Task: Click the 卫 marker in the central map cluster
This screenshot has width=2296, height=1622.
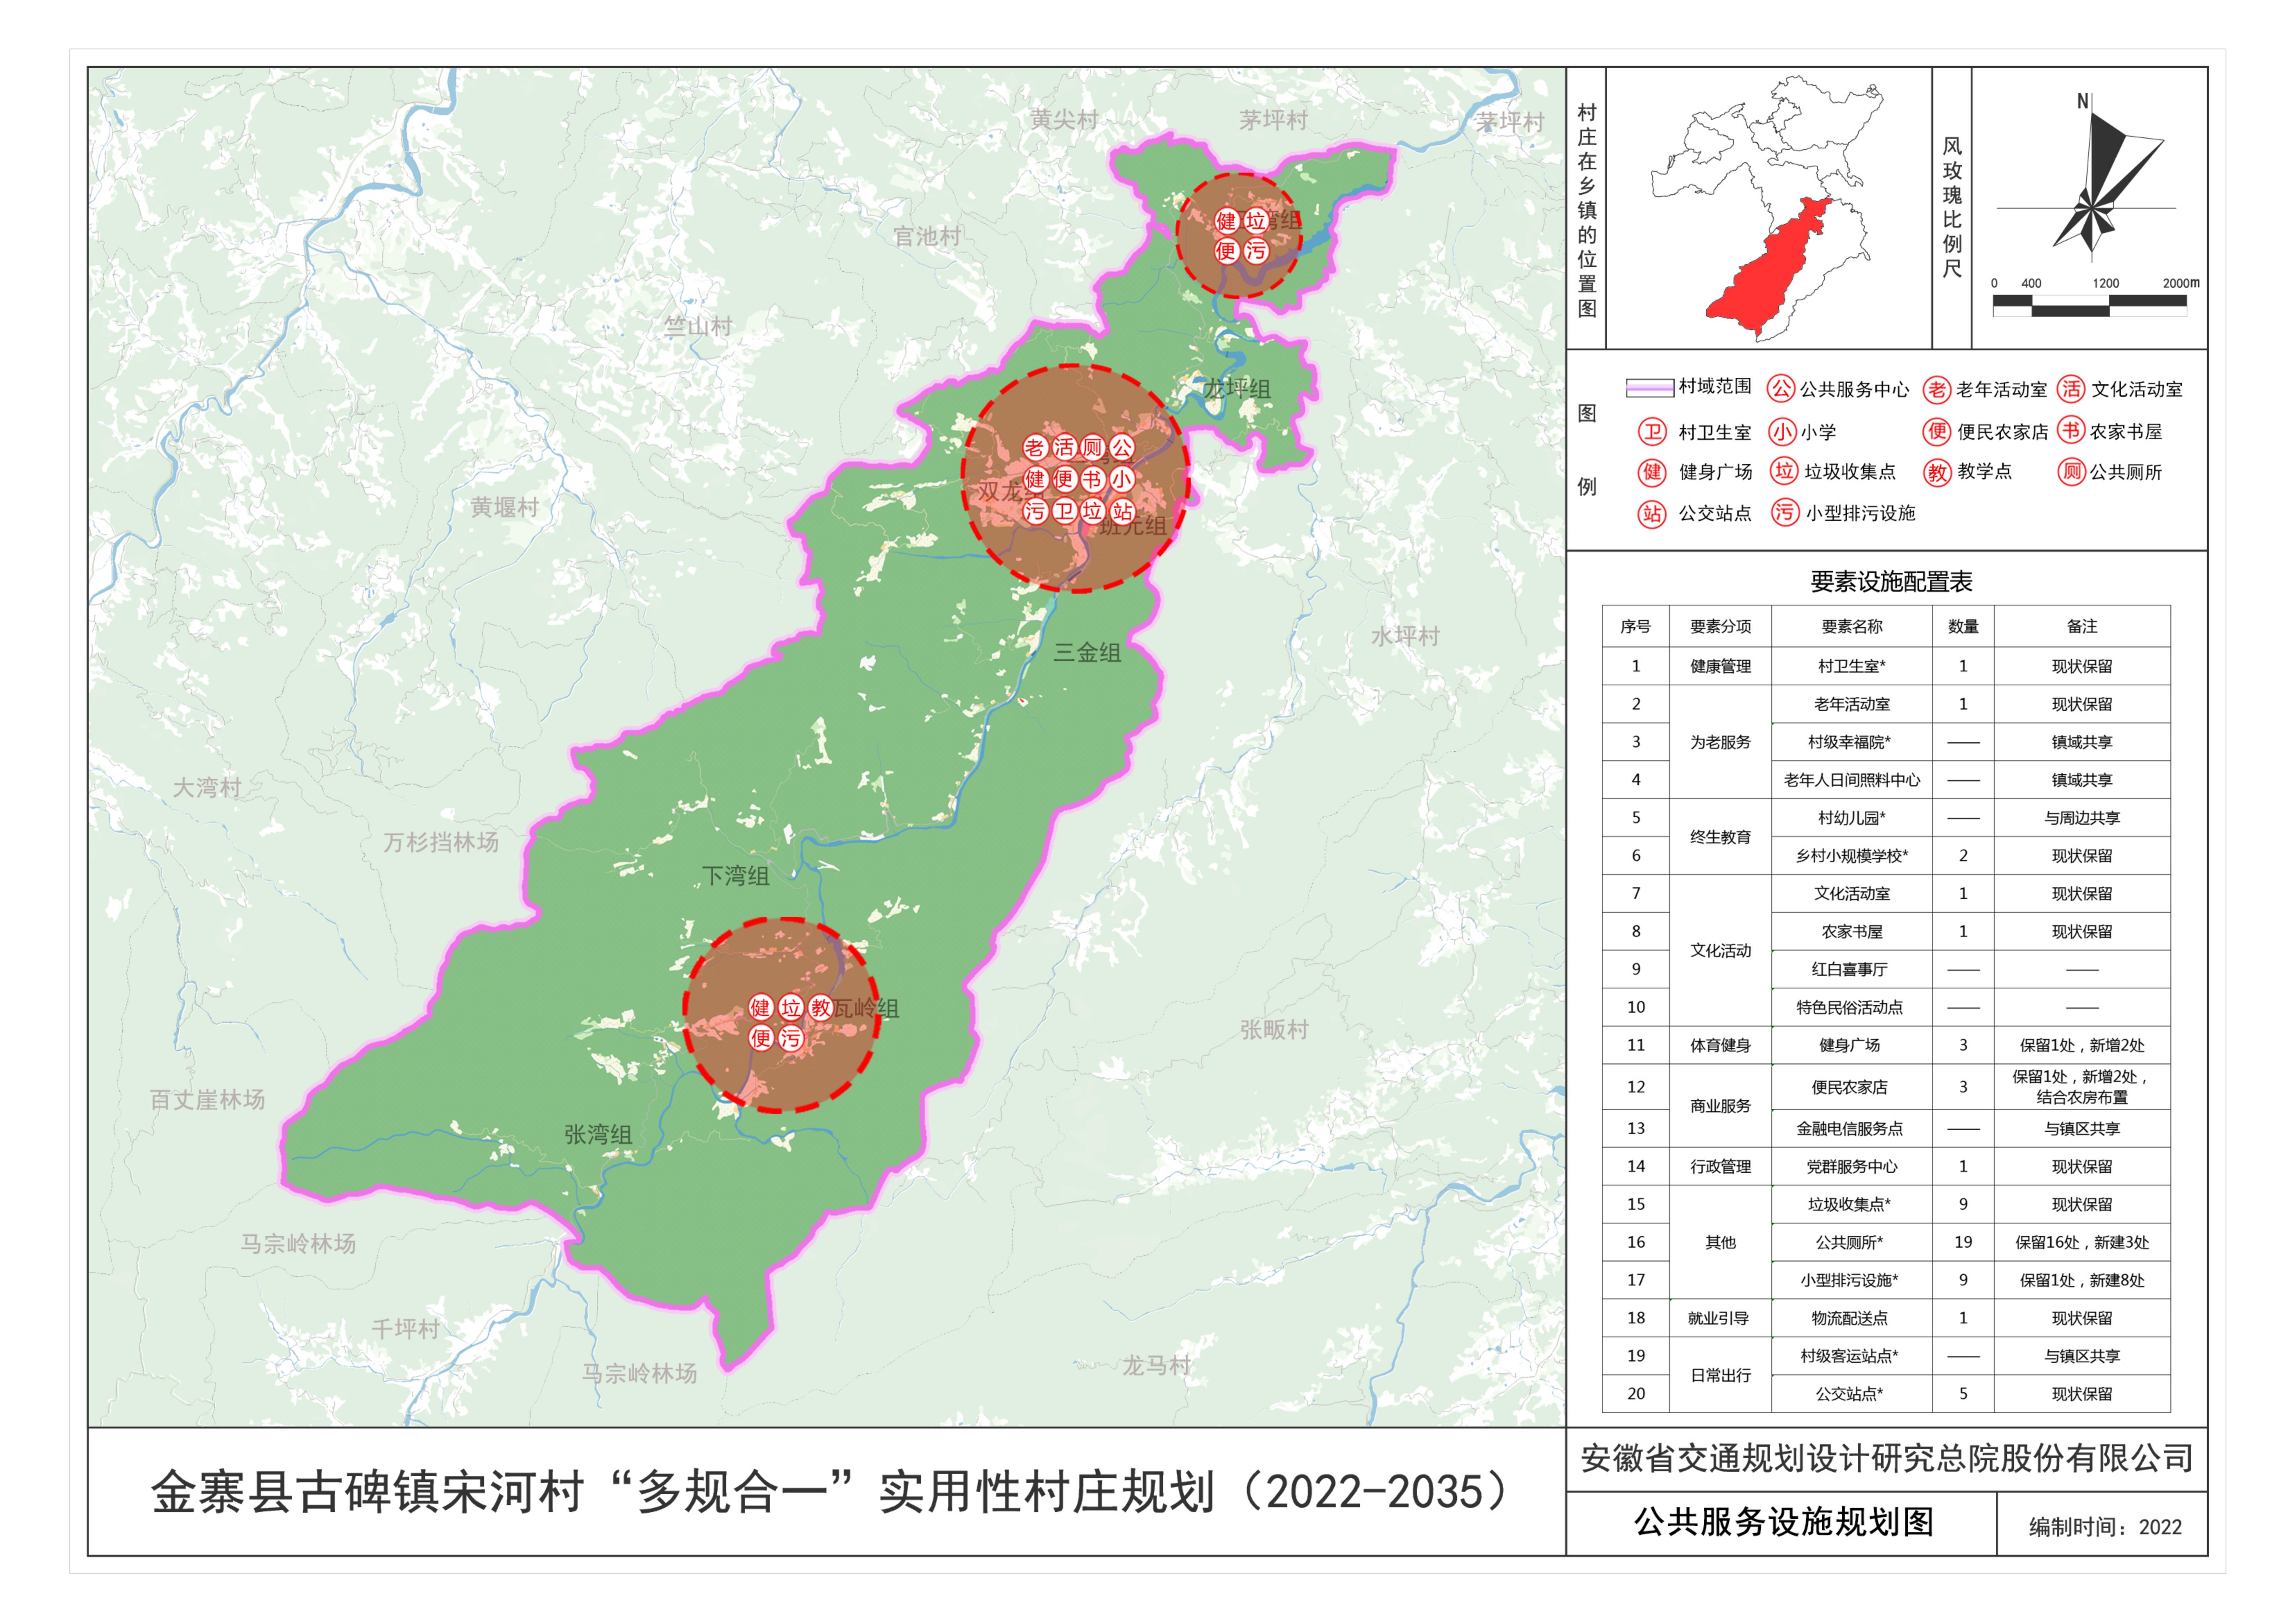Action: [1064, 511]
